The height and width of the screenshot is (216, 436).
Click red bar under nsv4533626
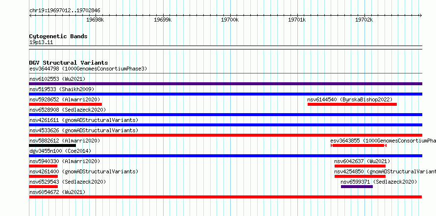click(225, 135)
